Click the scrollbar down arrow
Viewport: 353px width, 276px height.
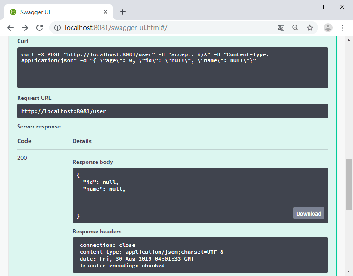(x=348, y=271)
